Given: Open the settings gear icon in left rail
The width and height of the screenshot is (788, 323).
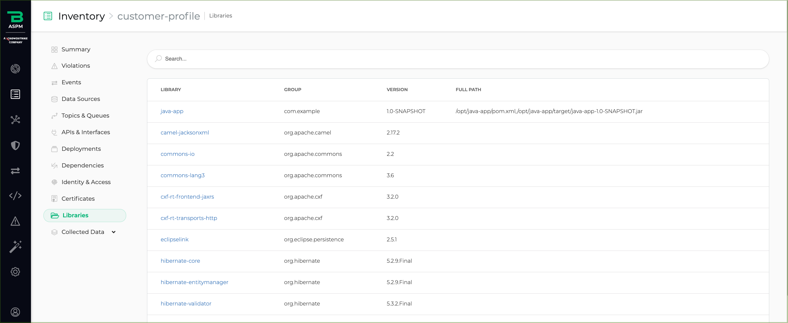Looking at the screenshot, I should tap(15, 272).
